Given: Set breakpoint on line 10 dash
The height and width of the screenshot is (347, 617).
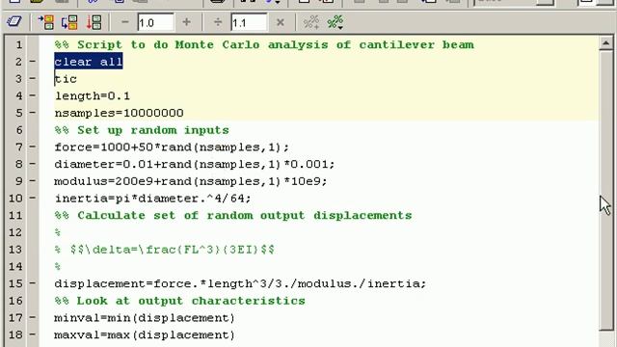Looking at the screenshot, I should pos(33,198).
